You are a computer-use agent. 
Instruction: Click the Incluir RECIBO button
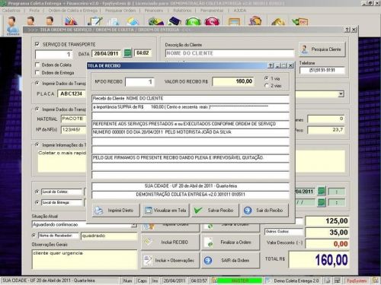coord(170,242)
